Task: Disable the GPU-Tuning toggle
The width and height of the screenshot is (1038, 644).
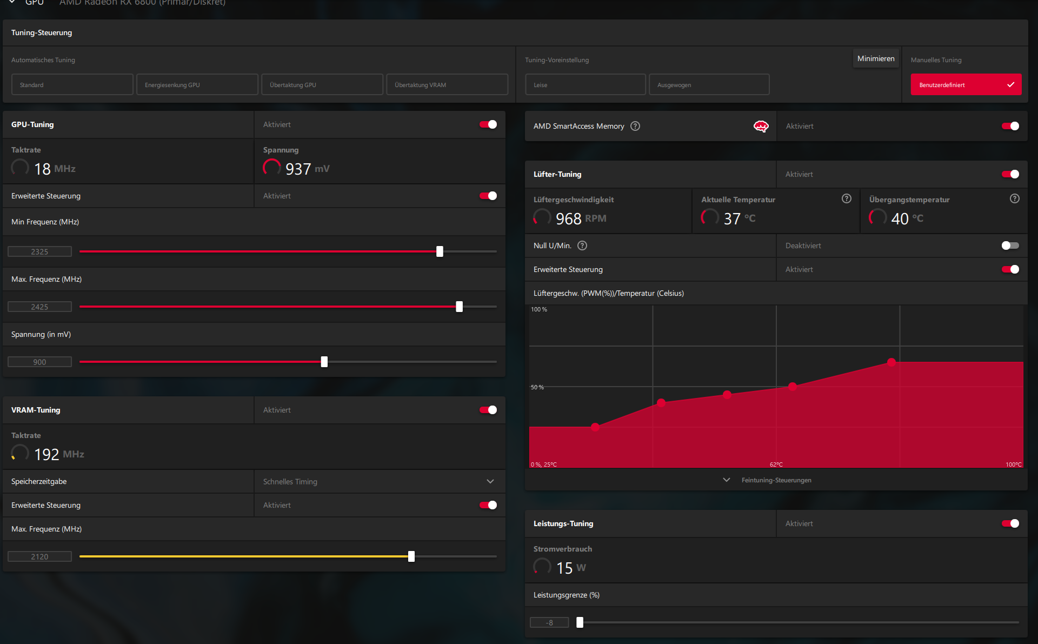Action: (x=488, y=124)
